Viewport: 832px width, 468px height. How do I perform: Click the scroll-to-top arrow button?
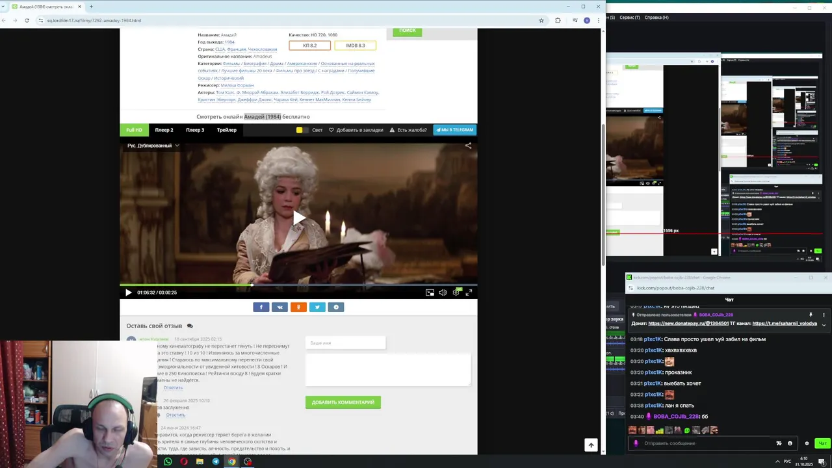[x=591, y=445]
